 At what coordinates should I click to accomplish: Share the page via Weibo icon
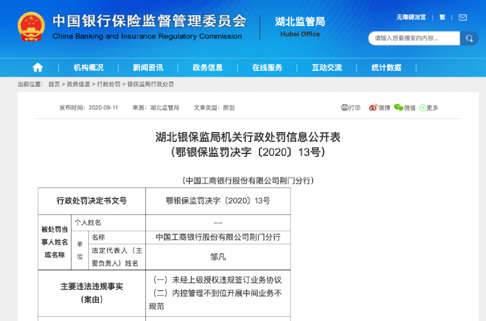click(x=373, y=108)
